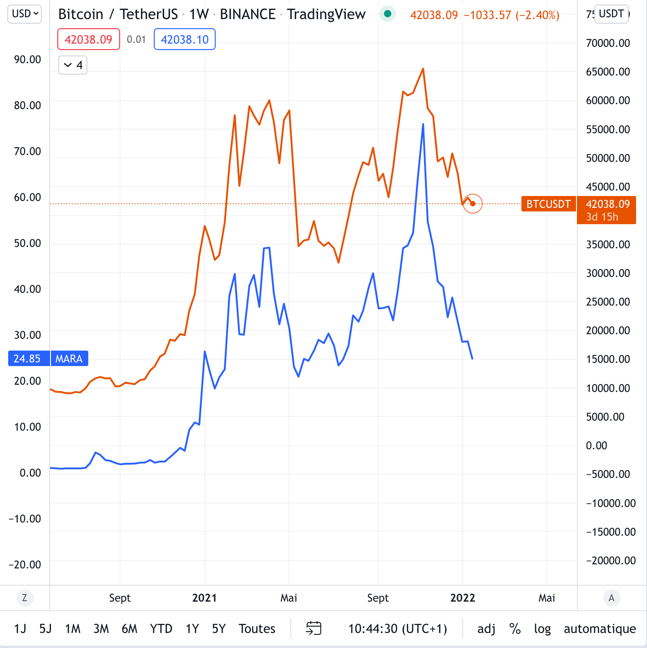Open the USD currency dropdown
647x648 pixels.
(25, 14)
